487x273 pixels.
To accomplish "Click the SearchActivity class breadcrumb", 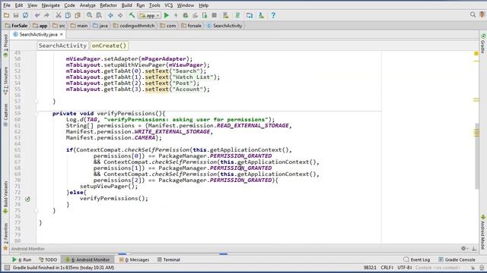I will 224,26.
